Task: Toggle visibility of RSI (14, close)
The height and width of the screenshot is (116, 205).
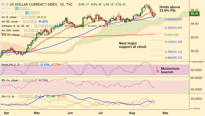Action: [24, 80]
